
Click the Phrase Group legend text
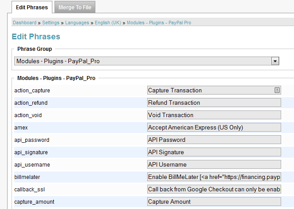35,49
